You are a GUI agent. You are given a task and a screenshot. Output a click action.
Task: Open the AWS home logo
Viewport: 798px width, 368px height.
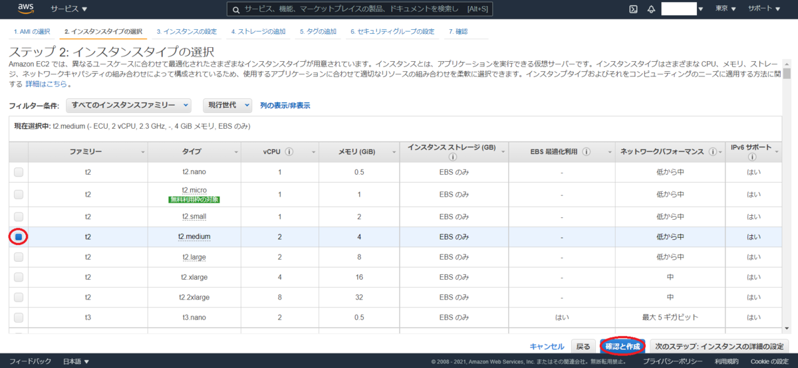click(26, 9)
